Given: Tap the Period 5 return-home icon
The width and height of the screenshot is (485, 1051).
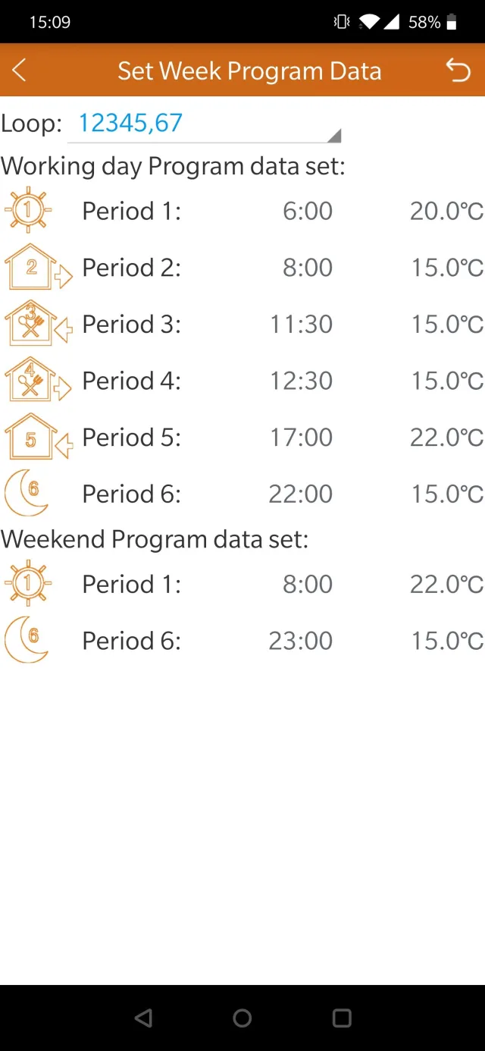Looking at the screenshot, I should tap(36, 437).
